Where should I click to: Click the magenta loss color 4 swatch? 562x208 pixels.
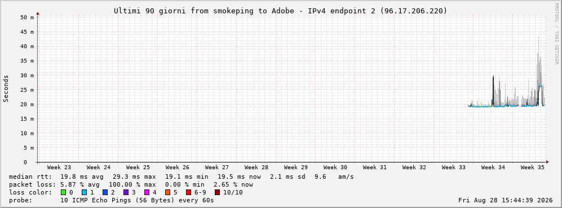(147, 192)
